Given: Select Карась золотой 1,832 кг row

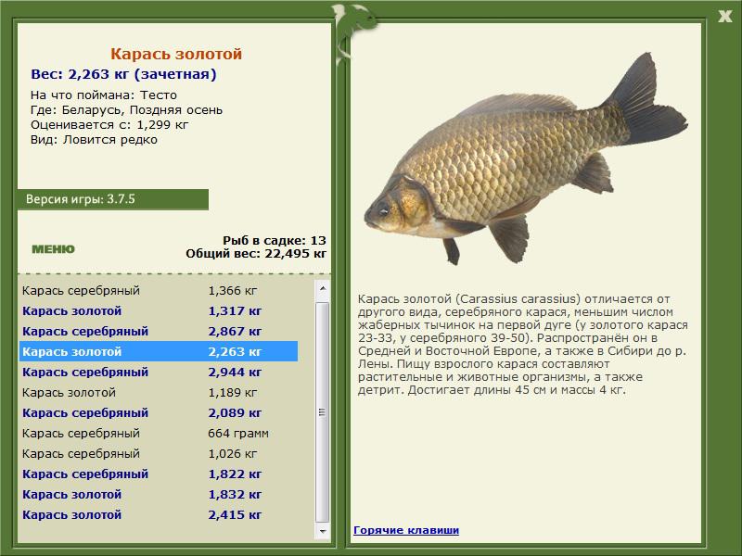Looking at the screenshot, I should [159, 494].
